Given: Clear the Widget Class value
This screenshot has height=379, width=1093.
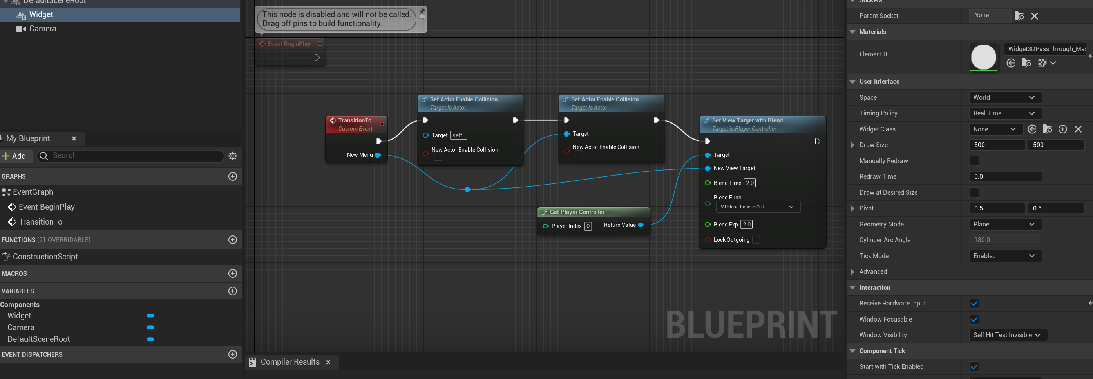Looking at the screenshot, I should pos(1078,129).
